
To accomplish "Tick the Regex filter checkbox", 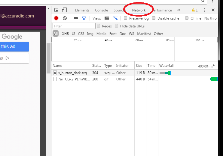I will [99, 26].
